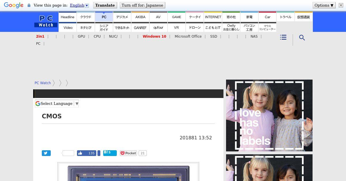346x181 pixels.
Task: Click the PC Watch breadcrumb link
Action: (43, 83)
